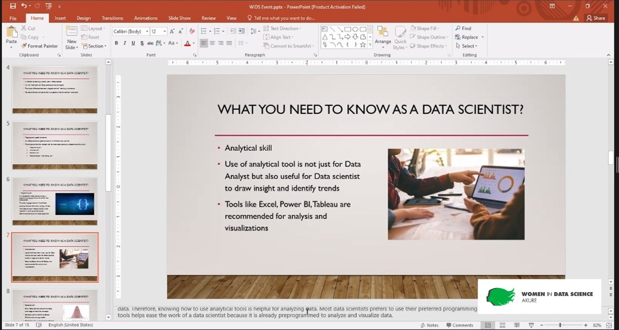This screenshot has width=619, height=330.
Task: Switch to the Animations tab
Action: tap(146, 18)
